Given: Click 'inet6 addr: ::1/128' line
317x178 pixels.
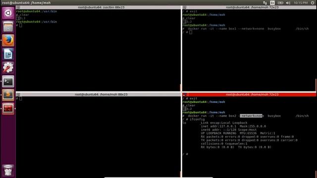Looking at the screenshot, I should coord(229,130).
